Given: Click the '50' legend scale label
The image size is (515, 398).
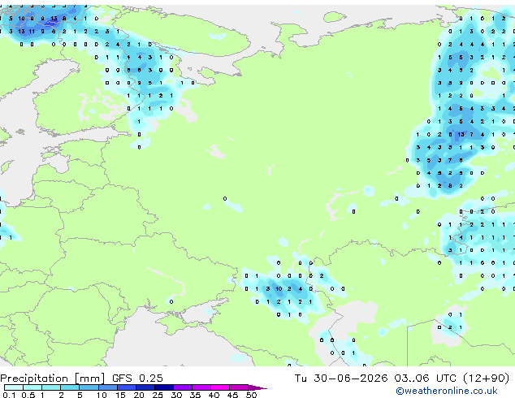Looking at the screenshot, I should (252, 395).
